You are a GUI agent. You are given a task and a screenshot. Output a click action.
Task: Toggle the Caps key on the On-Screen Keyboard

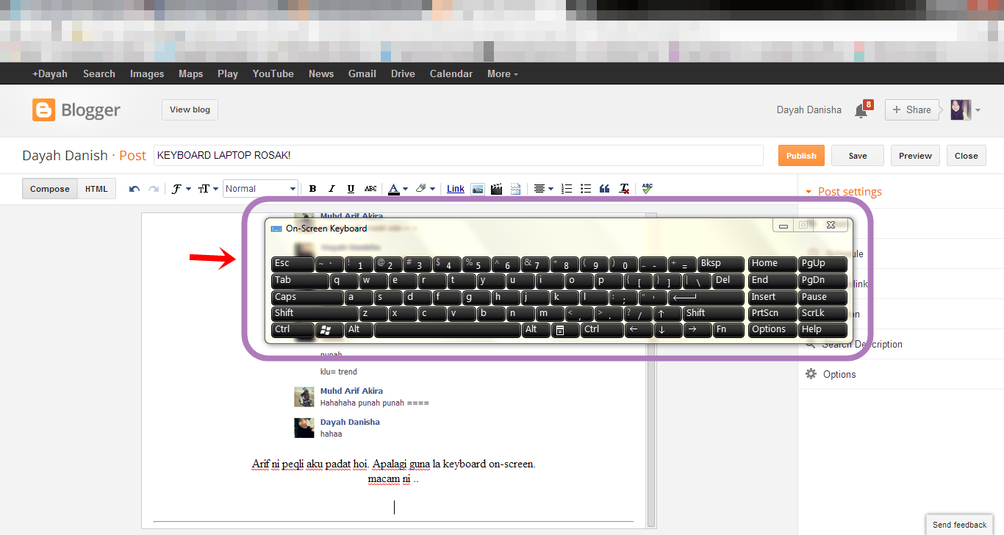tap(307, 298)
